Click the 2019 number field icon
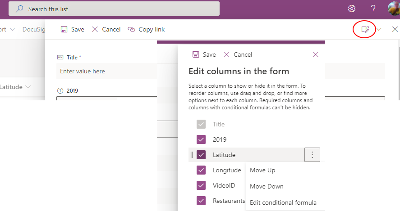The width and height of the screenshot is (400, 211). click(60, 90)
